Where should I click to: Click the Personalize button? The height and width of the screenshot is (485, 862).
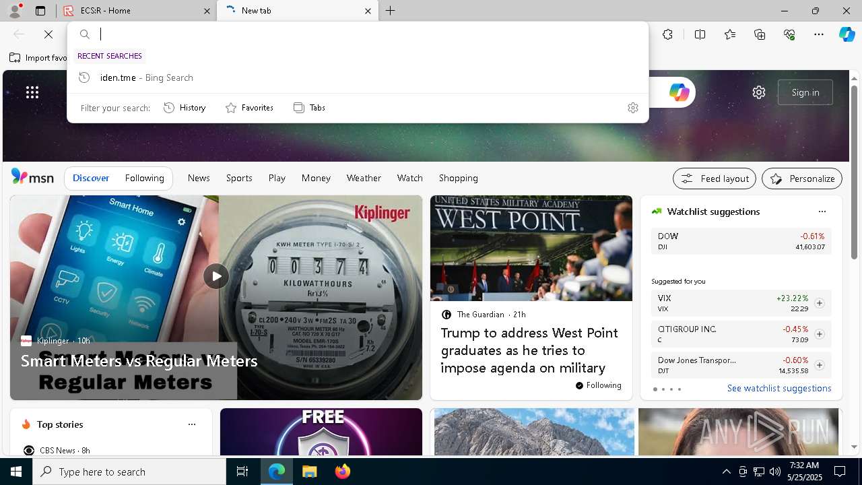coord(802,179)
